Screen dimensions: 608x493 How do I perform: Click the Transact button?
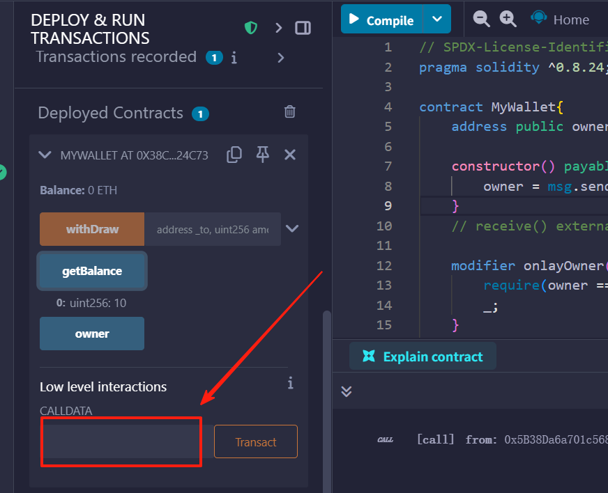[255, 441]
